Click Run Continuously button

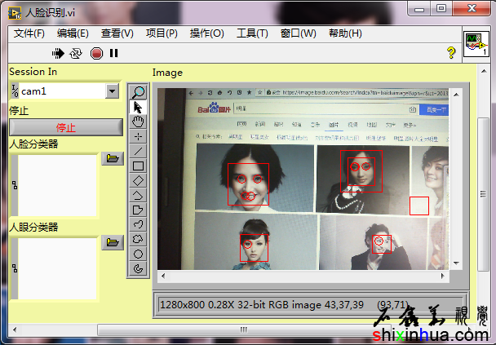pyautogui.click(x=76, y=53)
